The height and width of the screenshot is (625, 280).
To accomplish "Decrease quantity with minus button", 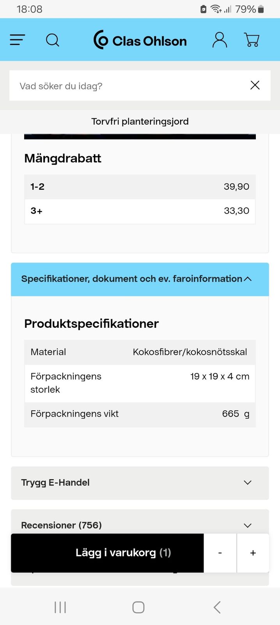I will tap(220, 553).
